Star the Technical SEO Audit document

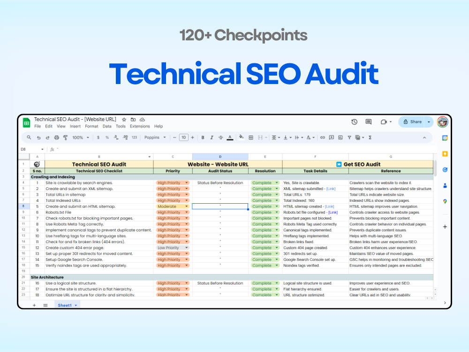pos(124,119)
